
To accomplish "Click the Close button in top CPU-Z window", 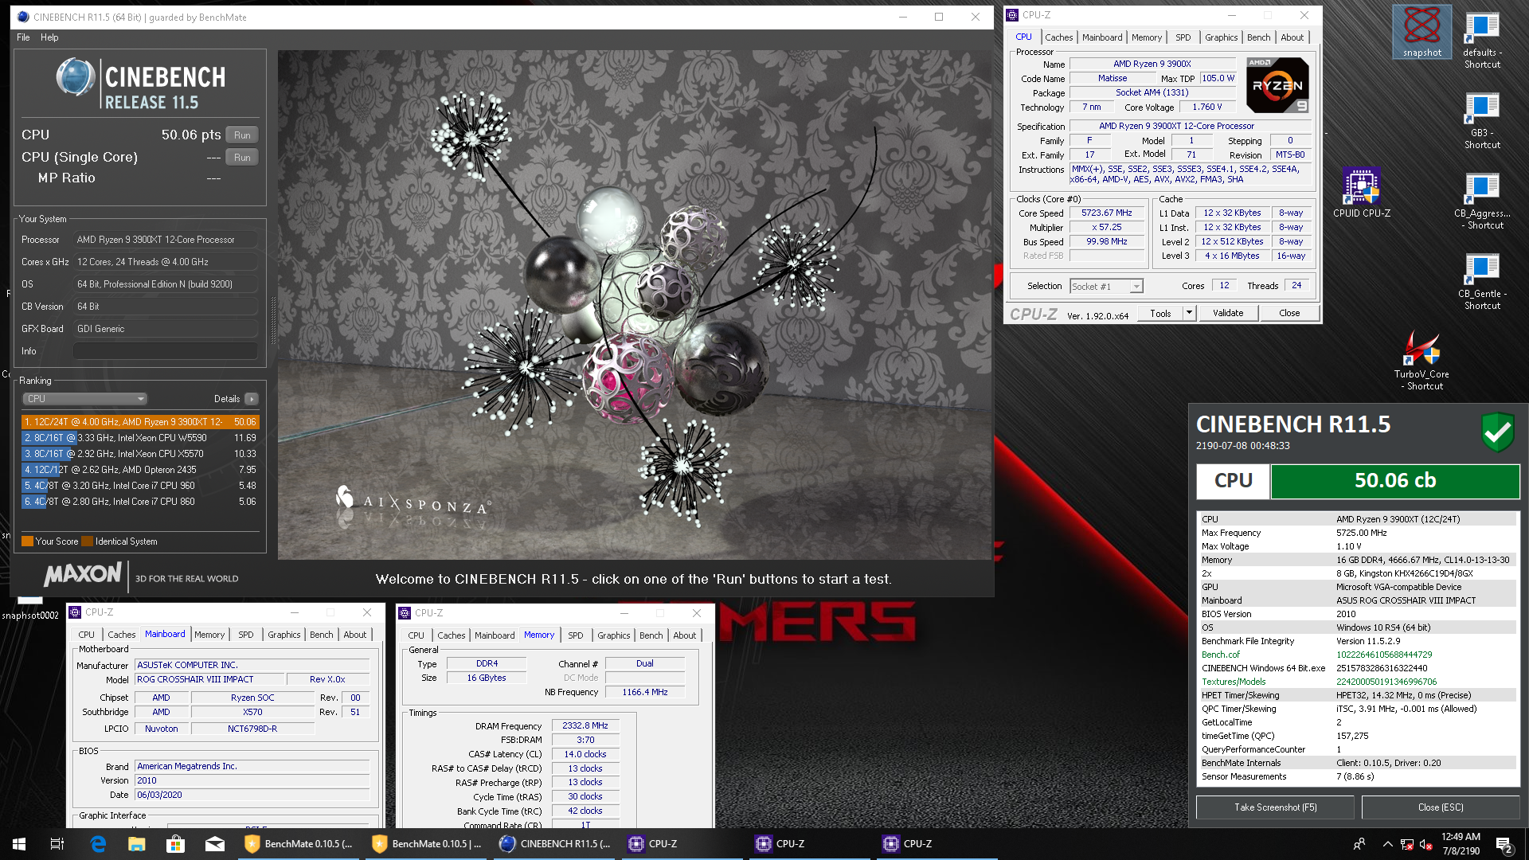I will pyautogui.click(x=1289, y=313).
